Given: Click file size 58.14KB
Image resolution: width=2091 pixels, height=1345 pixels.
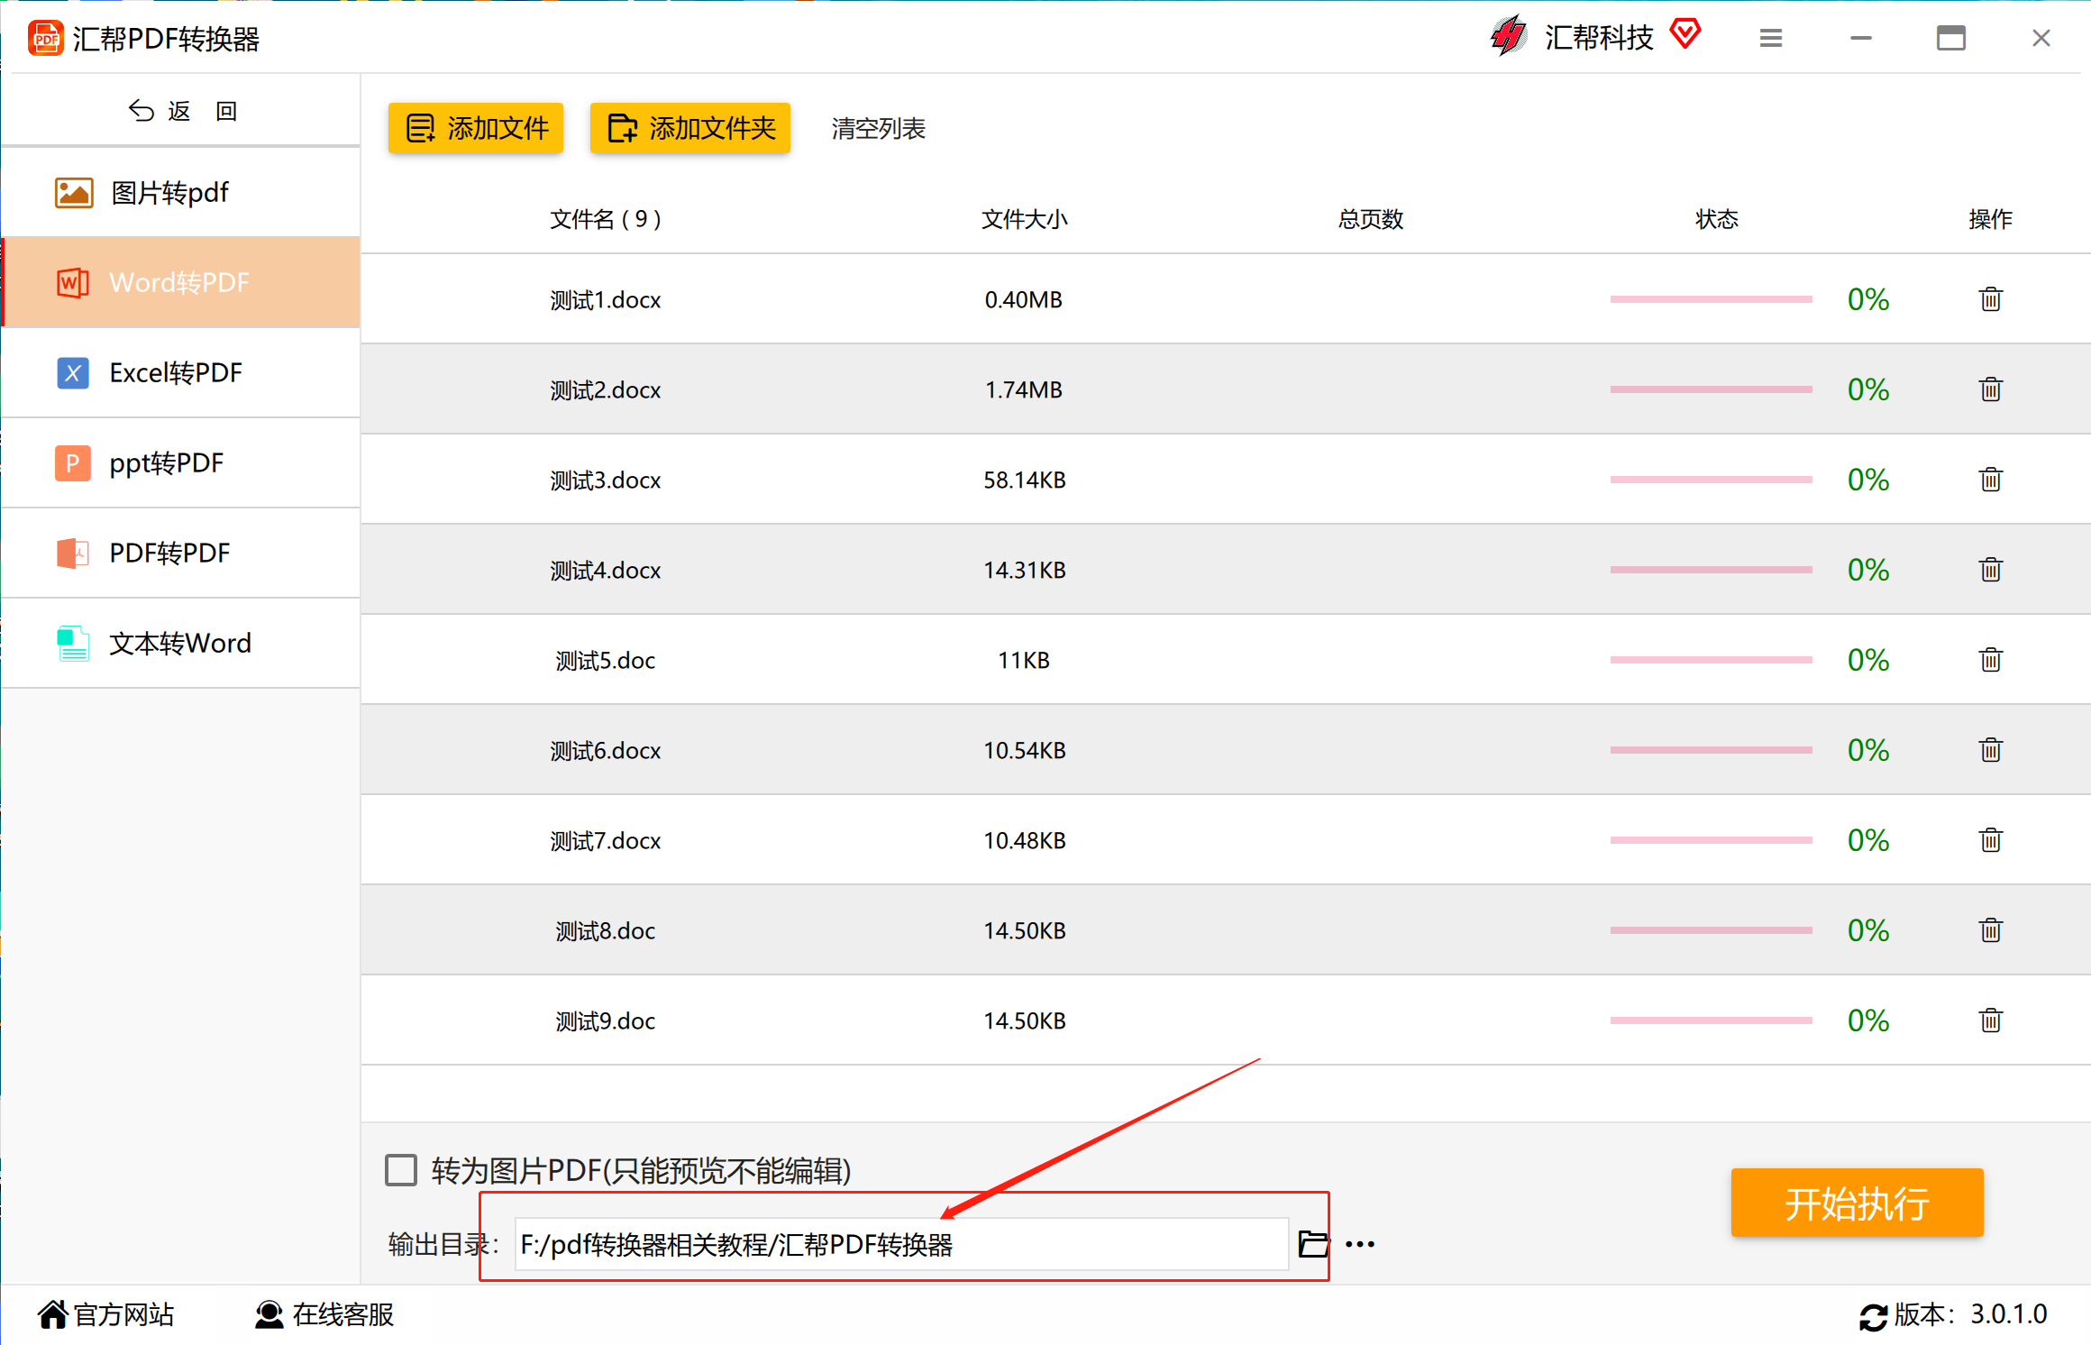Looking at the screenshot, I should click(1024, 480).
